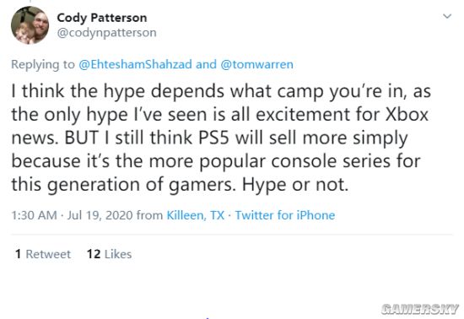Click the 'from' text before the location

click(x=149, y=215)
